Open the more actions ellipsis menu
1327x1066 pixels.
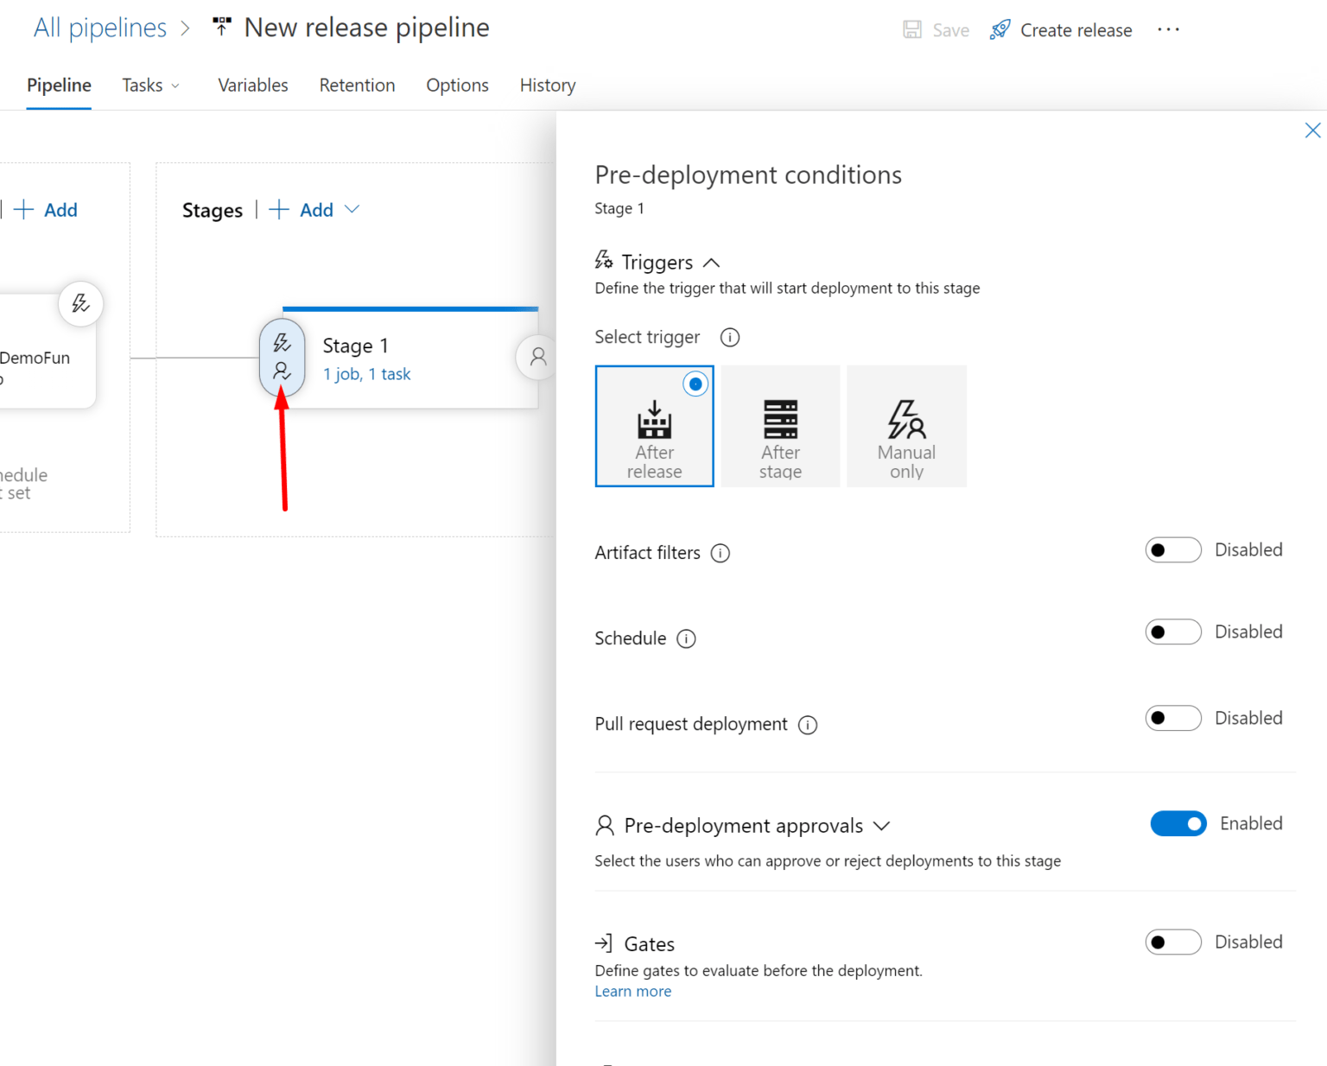point(1168,30)
